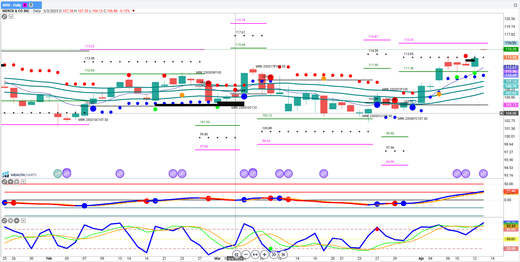520x262 pixels.
Task: Add an indicator to the bottom pane
Action: click(x=23, y=221)
